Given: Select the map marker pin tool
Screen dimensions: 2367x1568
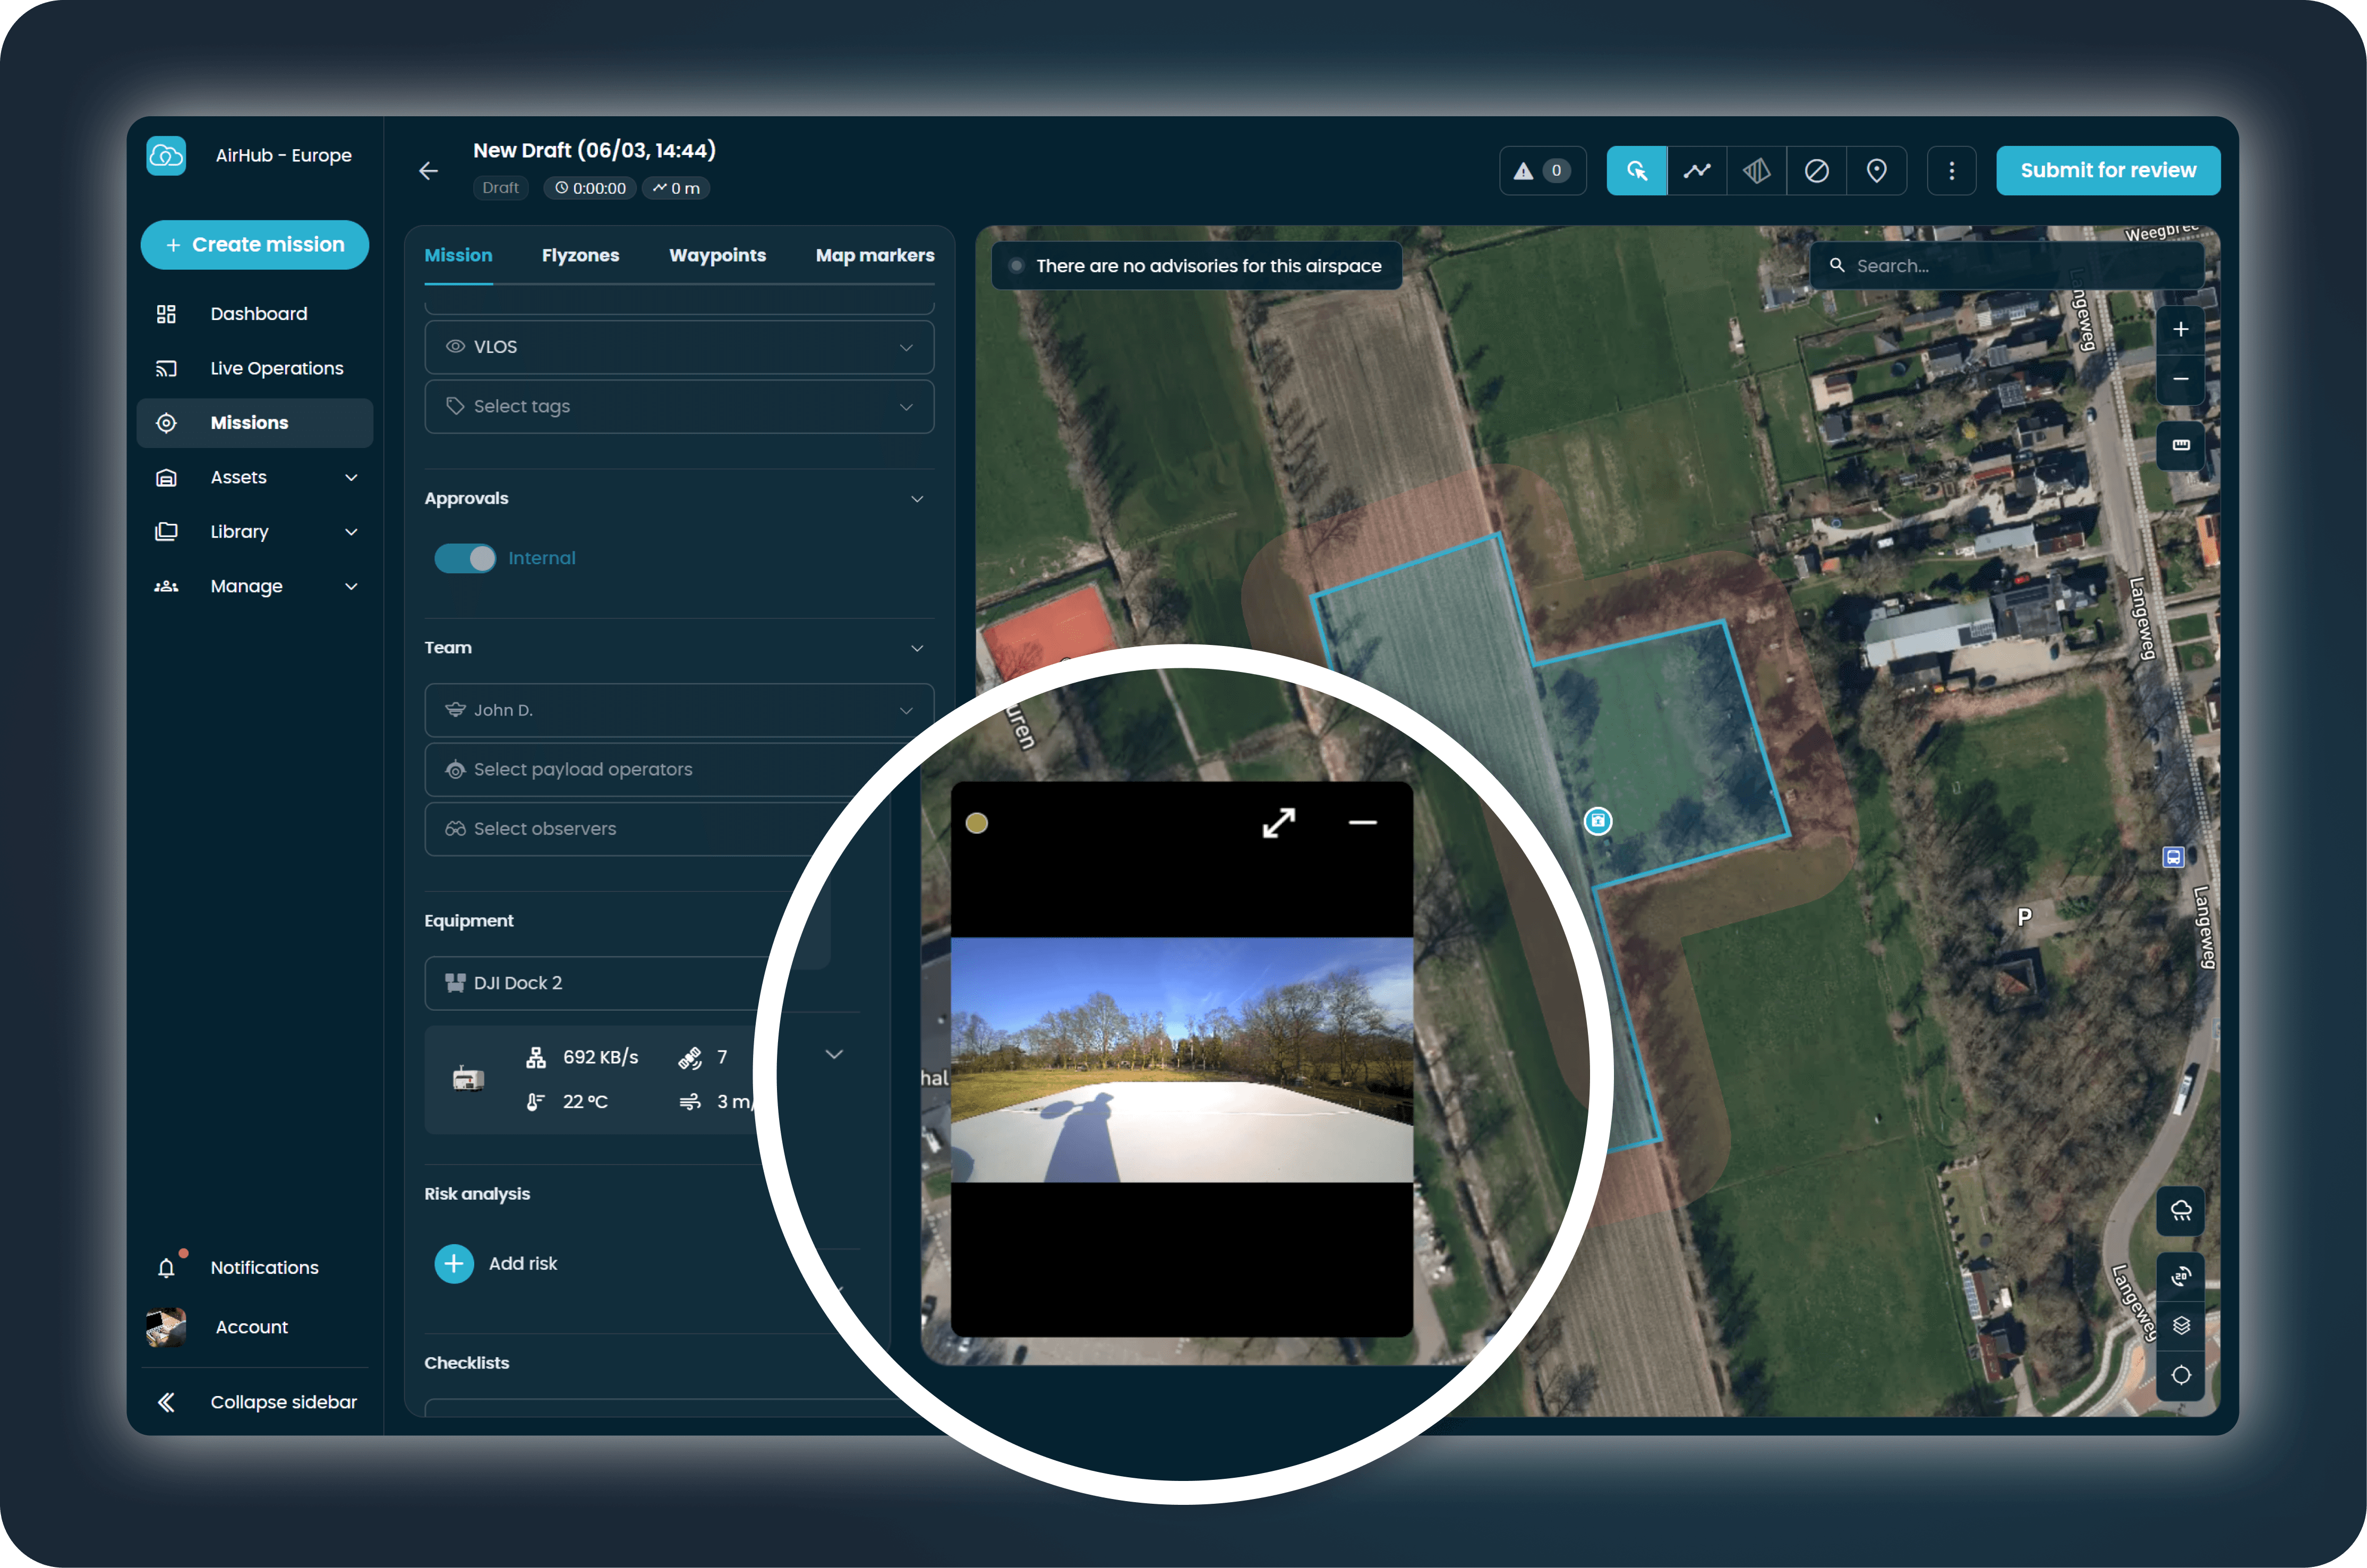Looking at the screenshot, I should pos(1877,171).
